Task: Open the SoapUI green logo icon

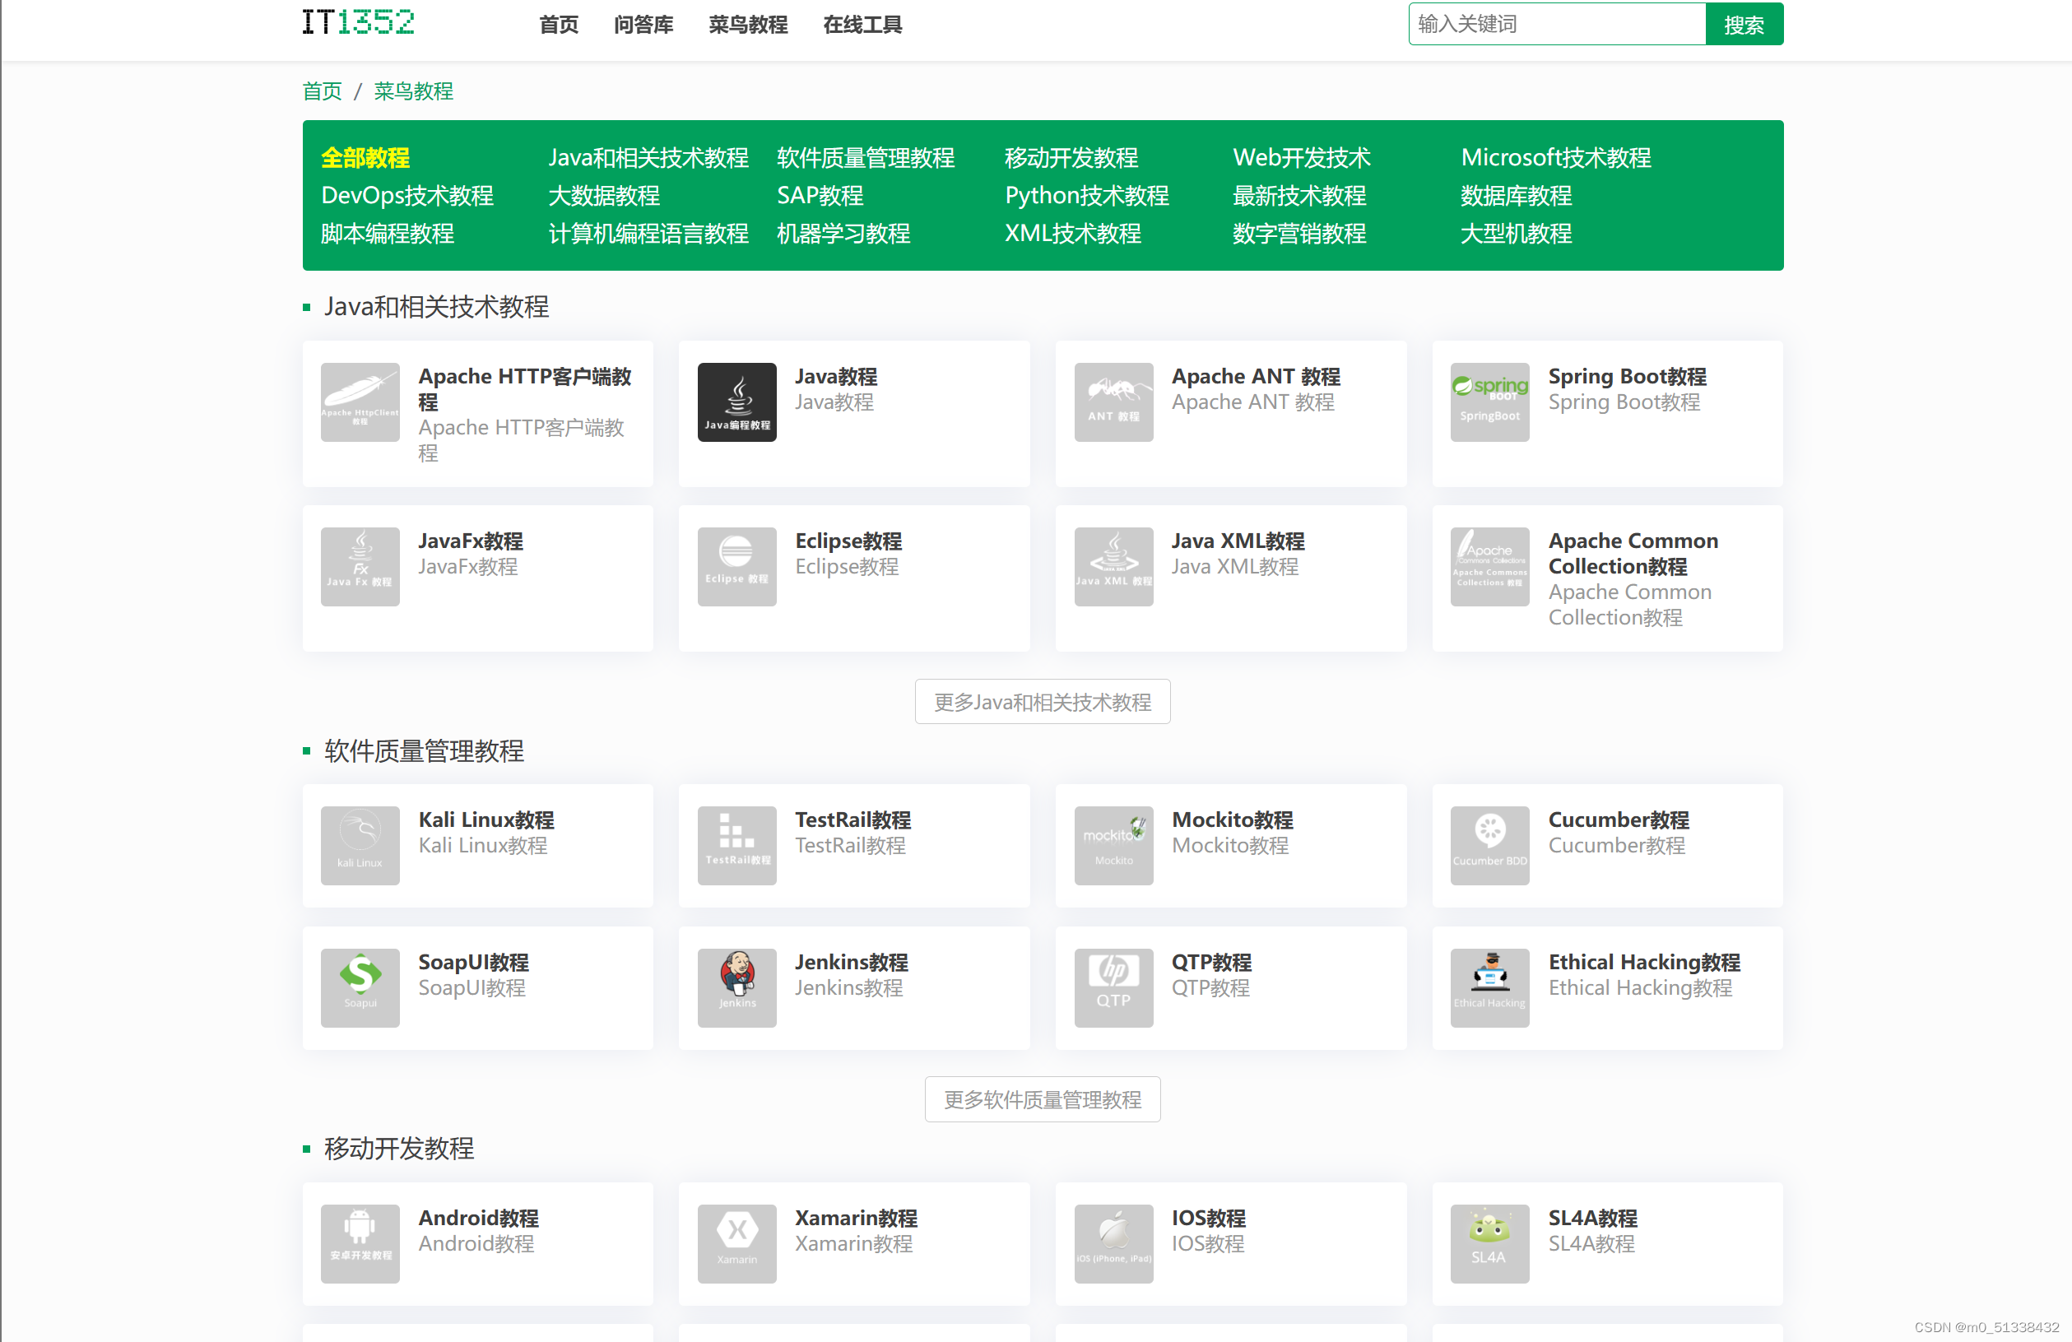Action: coord(360,988)
